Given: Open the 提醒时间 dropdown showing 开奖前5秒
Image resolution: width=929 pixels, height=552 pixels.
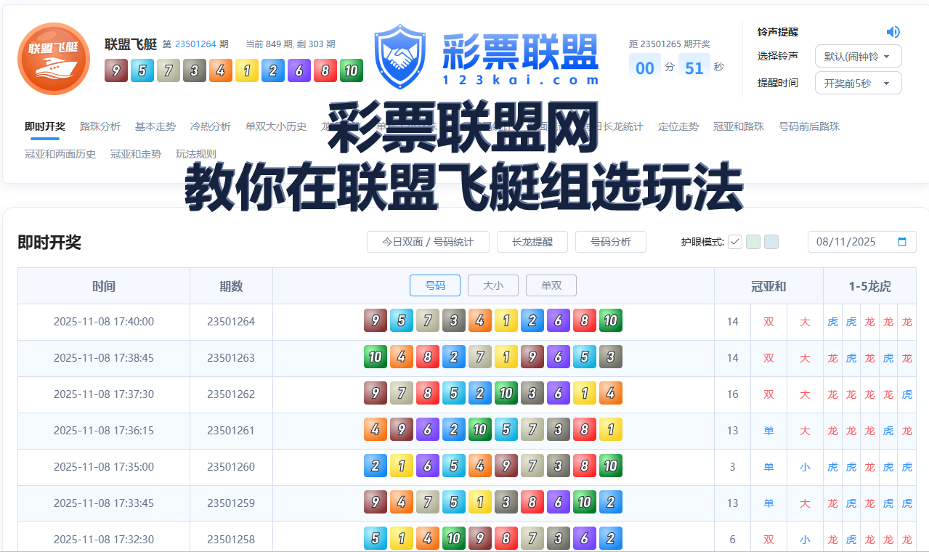Looking at the screenshot, I should 858,82.
